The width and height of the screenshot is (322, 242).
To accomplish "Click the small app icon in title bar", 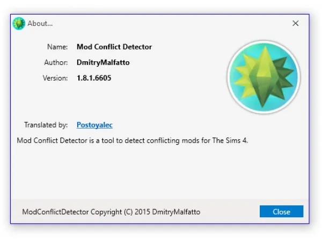I will point(19,24).
